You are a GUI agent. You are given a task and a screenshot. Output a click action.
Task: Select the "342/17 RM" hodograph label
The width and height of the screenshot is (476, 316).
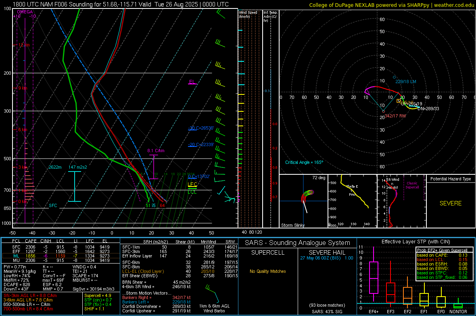coord(395,116)
